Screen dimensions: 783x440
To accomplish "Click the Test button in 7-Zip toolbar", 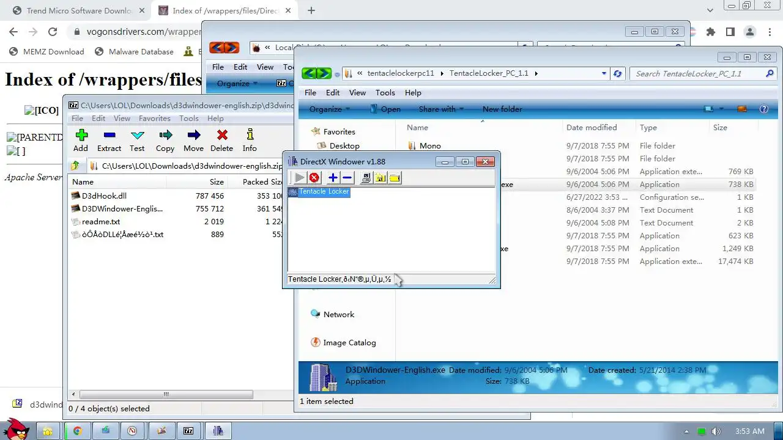I will point(137,141).
